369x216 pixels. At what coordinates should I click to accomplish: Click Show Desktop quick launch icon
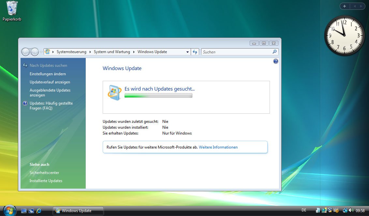pyautogui.click(x=24, y=211)
